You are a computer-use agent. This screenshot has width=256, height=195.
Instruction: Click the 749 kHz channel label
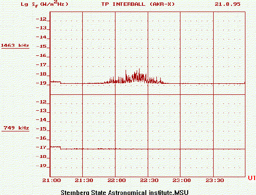point(16,128)
